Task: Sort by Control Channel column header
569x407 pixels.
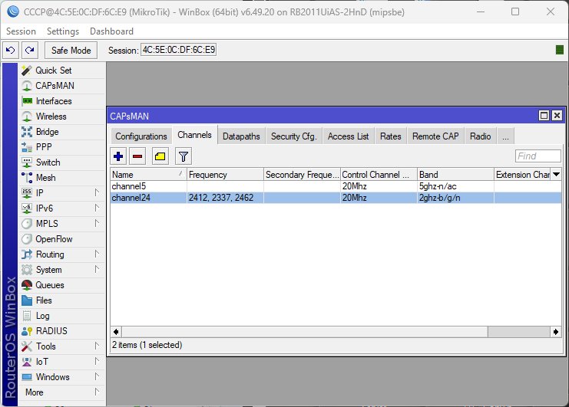Action: coord(379,175)
